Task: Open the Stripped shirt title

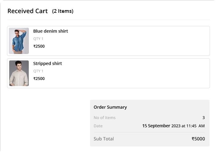Action: click(47, 63)
